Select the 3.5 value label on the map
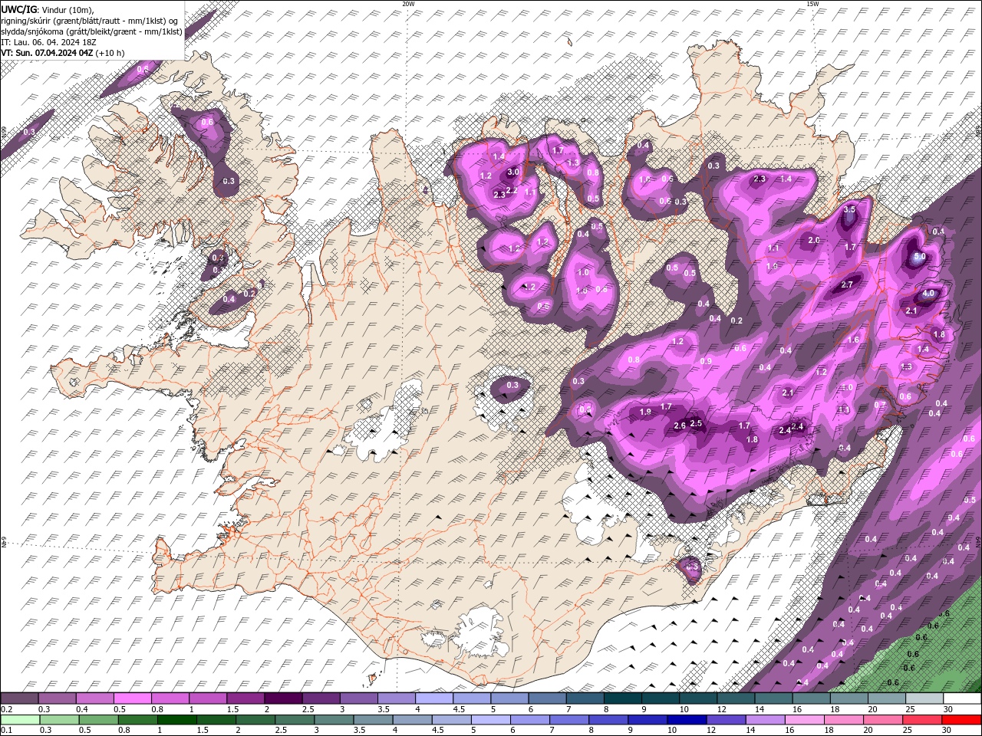982x736 pixels. pos(849,209)
